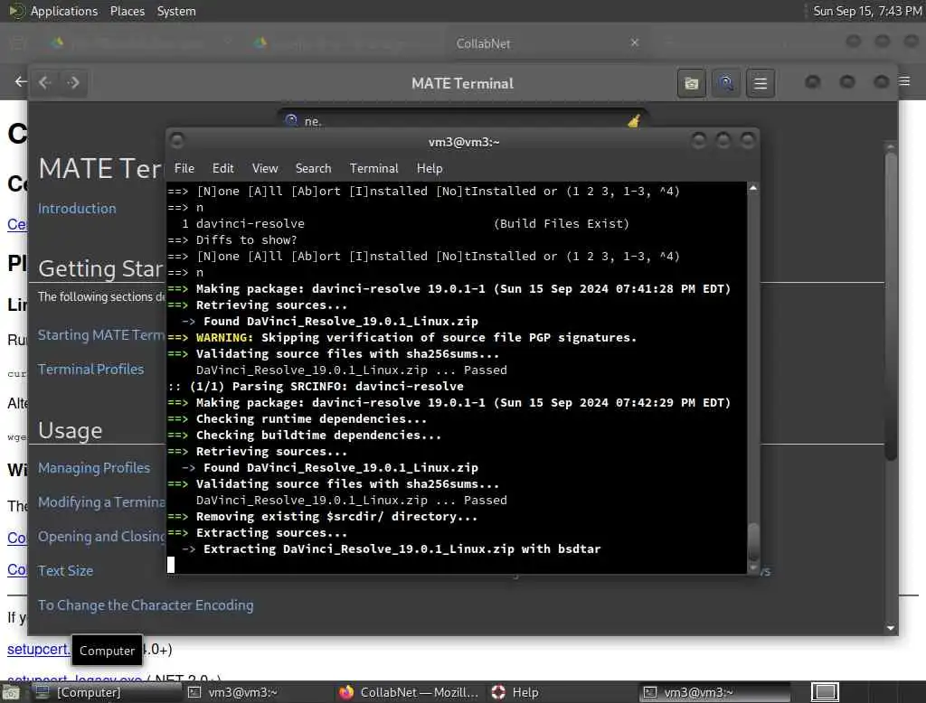The image size is (926, 703).
Task: Open the Terminal menu in menu bar
Action: tap(373, 168)
